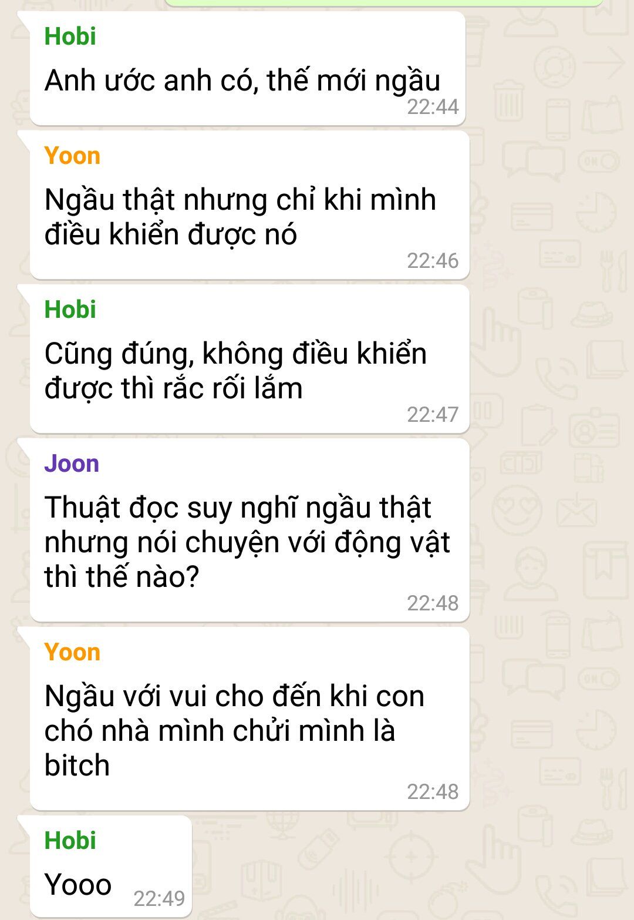Click the 22:48 timestamp under Joon's message
The image size is (634, 920).
click(433, 603)
